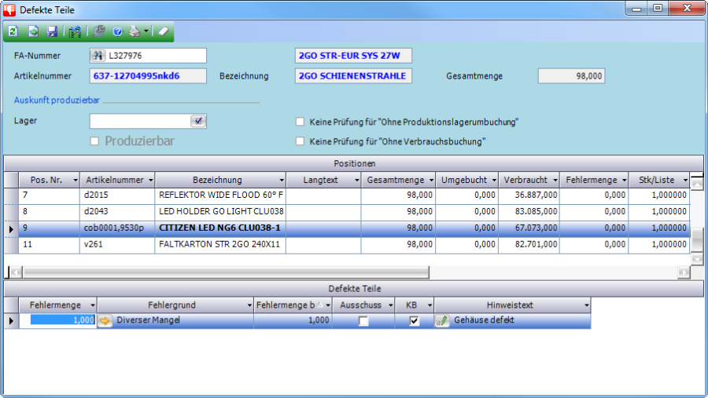
Task: Check 'Keine Prüfung für Ohne Verbrauchsbuchung'
Action: pyautogui.click(x=300, y=141)
